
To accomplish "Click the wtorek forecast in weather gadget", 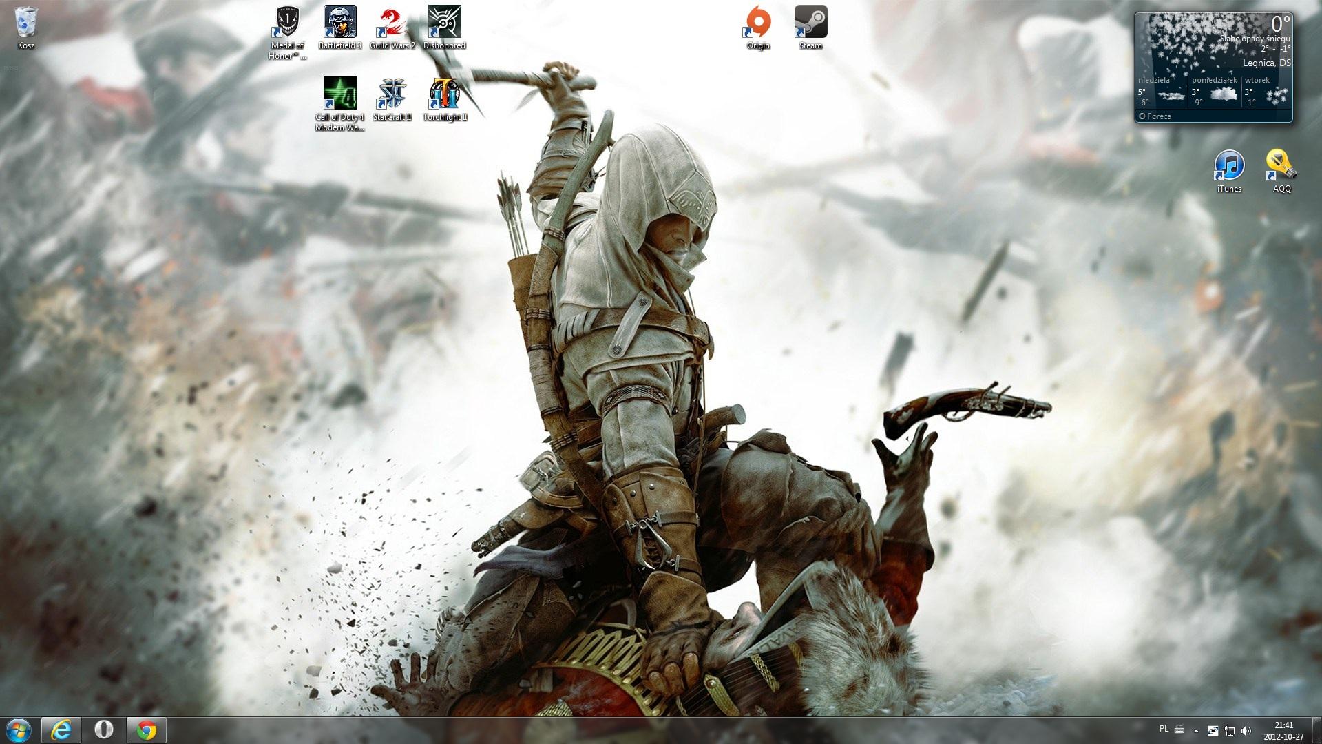I will tap(1266, 91).
